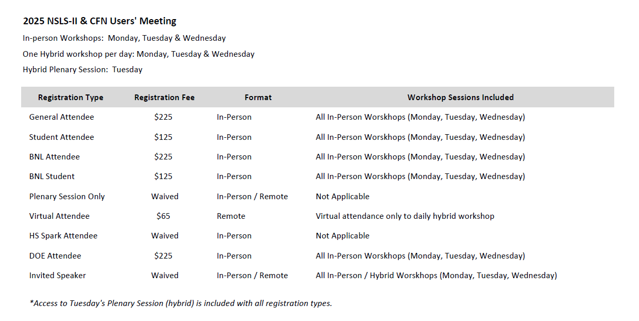
Task: Click the In-Person format in DOE Attendee row
Action: [x=234, y=256]
